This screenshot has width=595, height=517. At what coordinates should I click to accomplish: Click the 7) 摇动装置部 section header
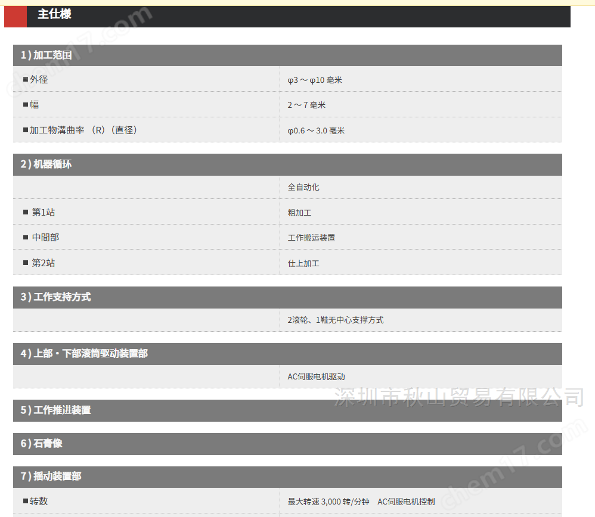pyautogui.click(x=287, y=477)
